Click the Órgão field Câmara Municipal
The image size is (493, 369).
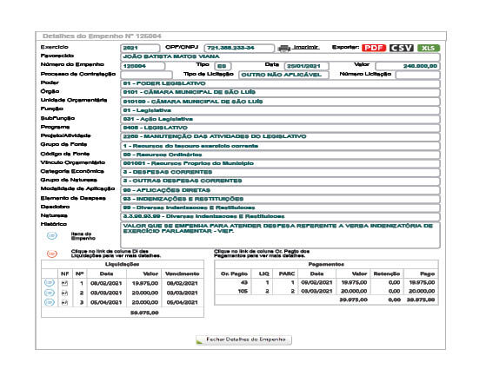pyautogui.click(x=280, y=92)
